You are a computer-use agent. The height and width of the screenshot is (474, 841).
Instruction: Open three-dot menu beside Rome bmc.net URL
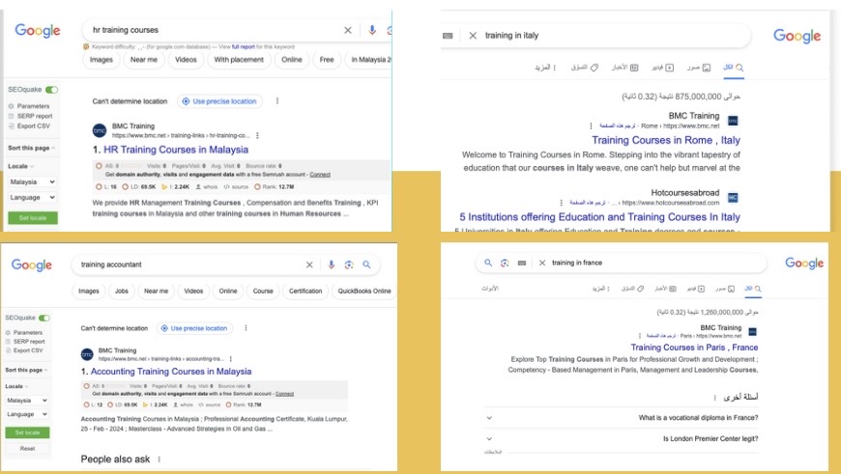pyautogui.click(x=591, y=125)
